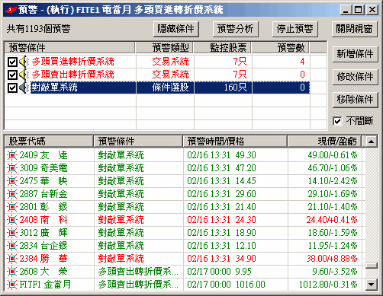Toggle checkbox for 對敵單系統
Viewport: 383px width, 296px height.
pos(12,88)
